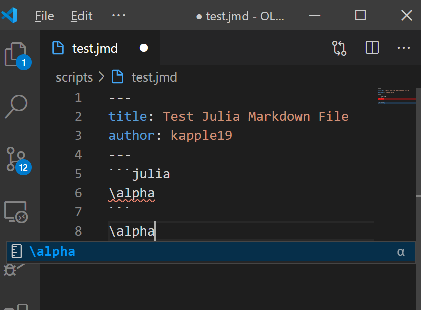
Task: Click line number 5 in gutter
Action: [78, 174]
